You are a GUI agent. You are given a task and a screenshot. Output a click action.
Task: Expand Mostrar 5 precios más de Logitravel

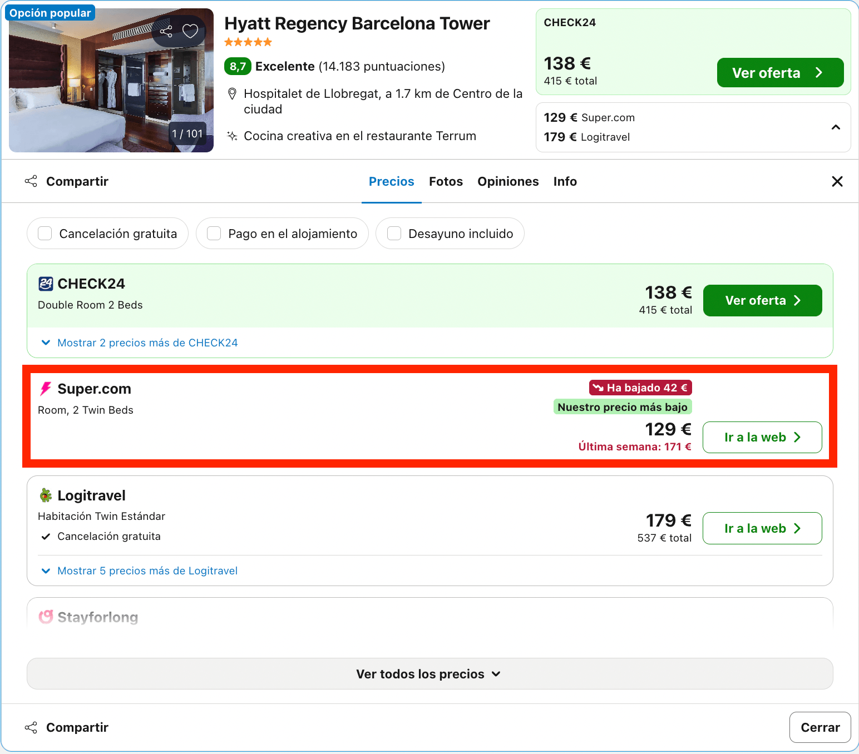[140, 571]
